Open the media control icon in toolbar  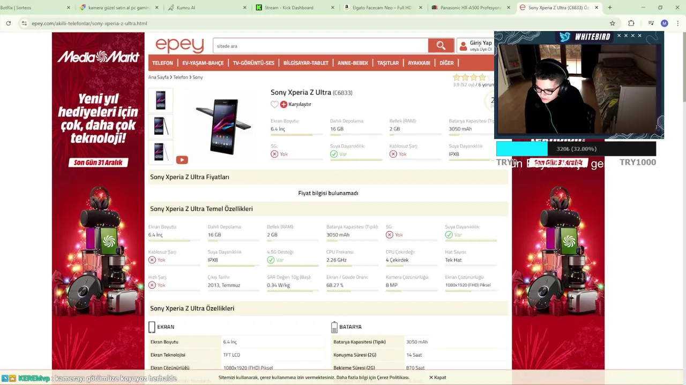(x=651, y=23)
